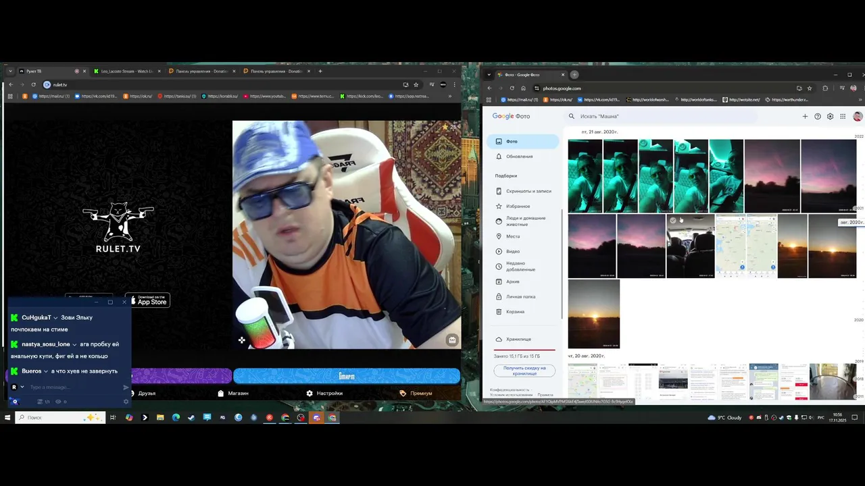Open Люди и домашние животные

point(523,221)
